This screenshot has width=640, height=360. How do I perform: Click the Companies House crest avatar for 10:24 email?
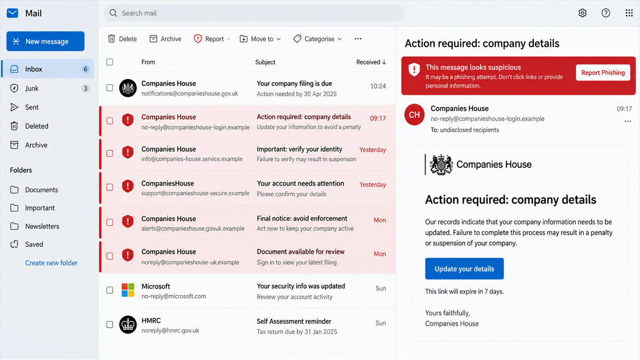coord(128,88)
